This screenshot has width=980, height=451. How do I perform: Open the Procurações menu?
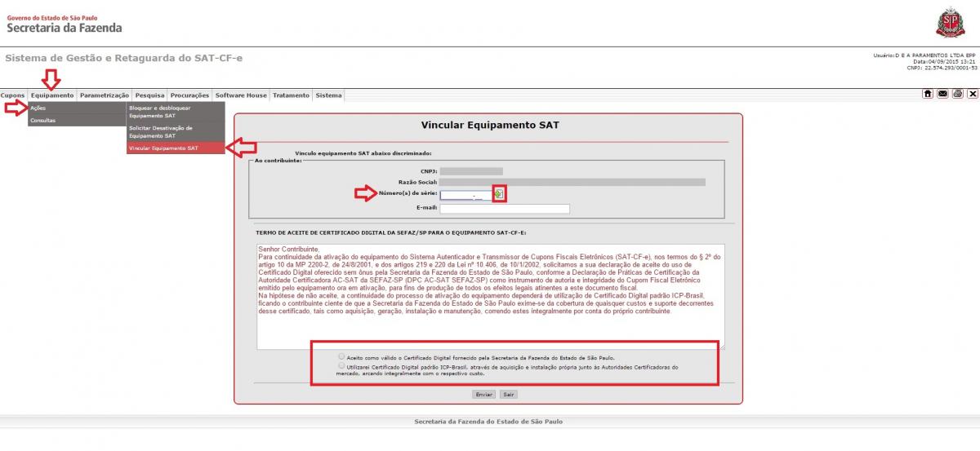click(189, 95)
